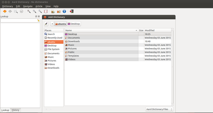The image size is (213, 113).
Task: Open the Aard Dictionary Files filter dropdown
Action: [x=159, y=109]
